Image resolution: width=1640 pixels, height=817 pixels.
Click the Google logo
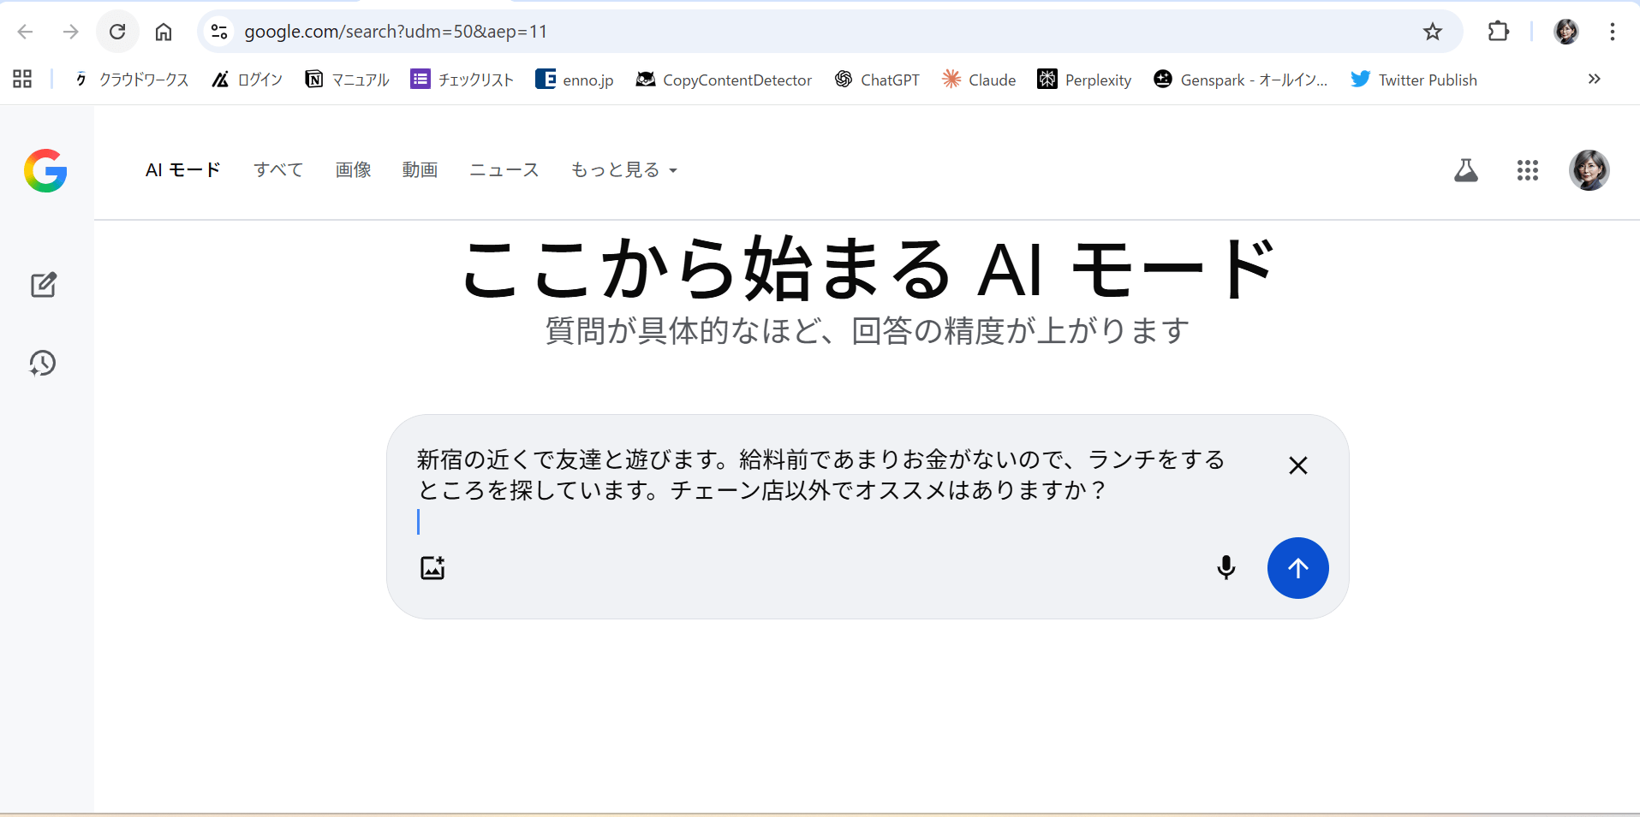(x=45, y=170)
